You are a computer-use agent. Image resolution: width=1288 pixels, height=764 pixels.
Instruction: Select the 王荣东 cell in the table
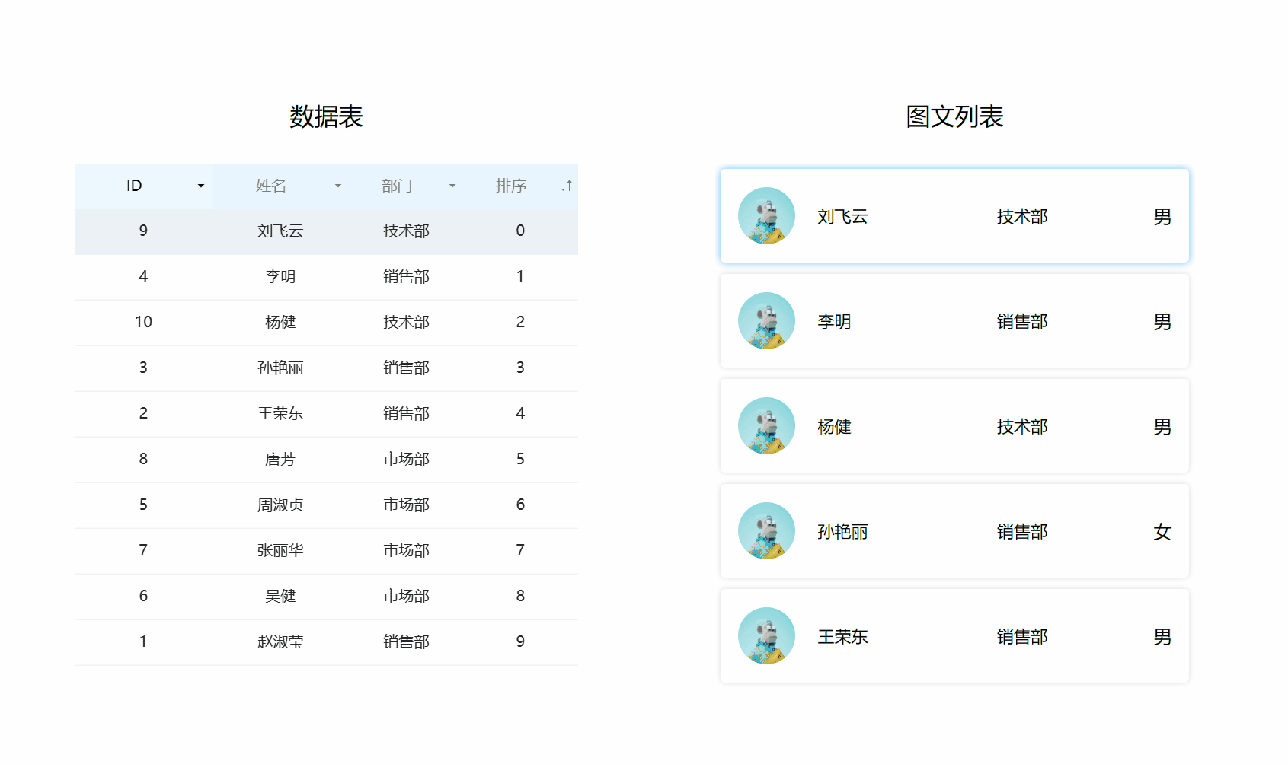[x=280, y=414]
